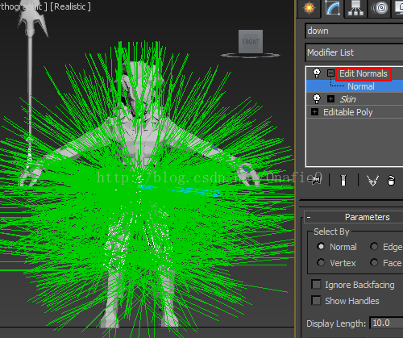Select the Edit Normals modifier entry
This screenshot has height=338, width=403.
364,73
